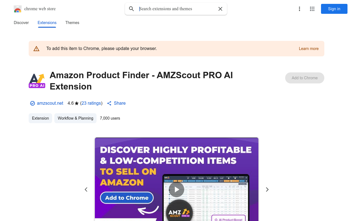Image resolution: width=353 pixels, height=221 pixels.
Task: Click the verified publisher badge icon
Action: click(x=33, y=103)
